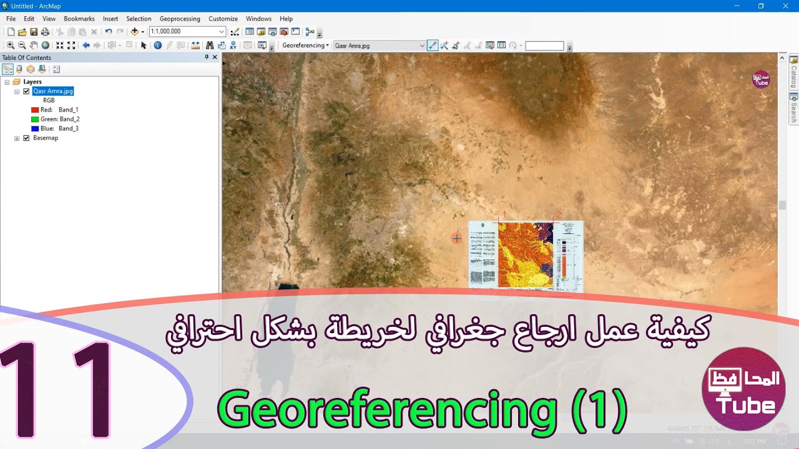Print the map

tap(45, 31)
